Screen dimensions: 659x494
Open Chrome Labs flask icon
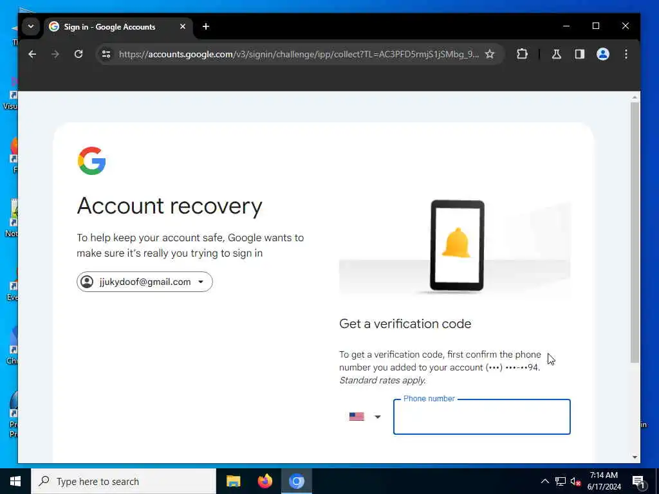click(557, 54)
